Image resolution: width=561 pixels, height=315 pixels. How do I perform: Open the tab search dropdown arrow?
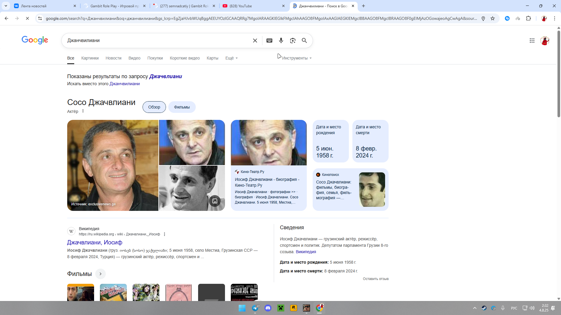click(x=6, y=6)
